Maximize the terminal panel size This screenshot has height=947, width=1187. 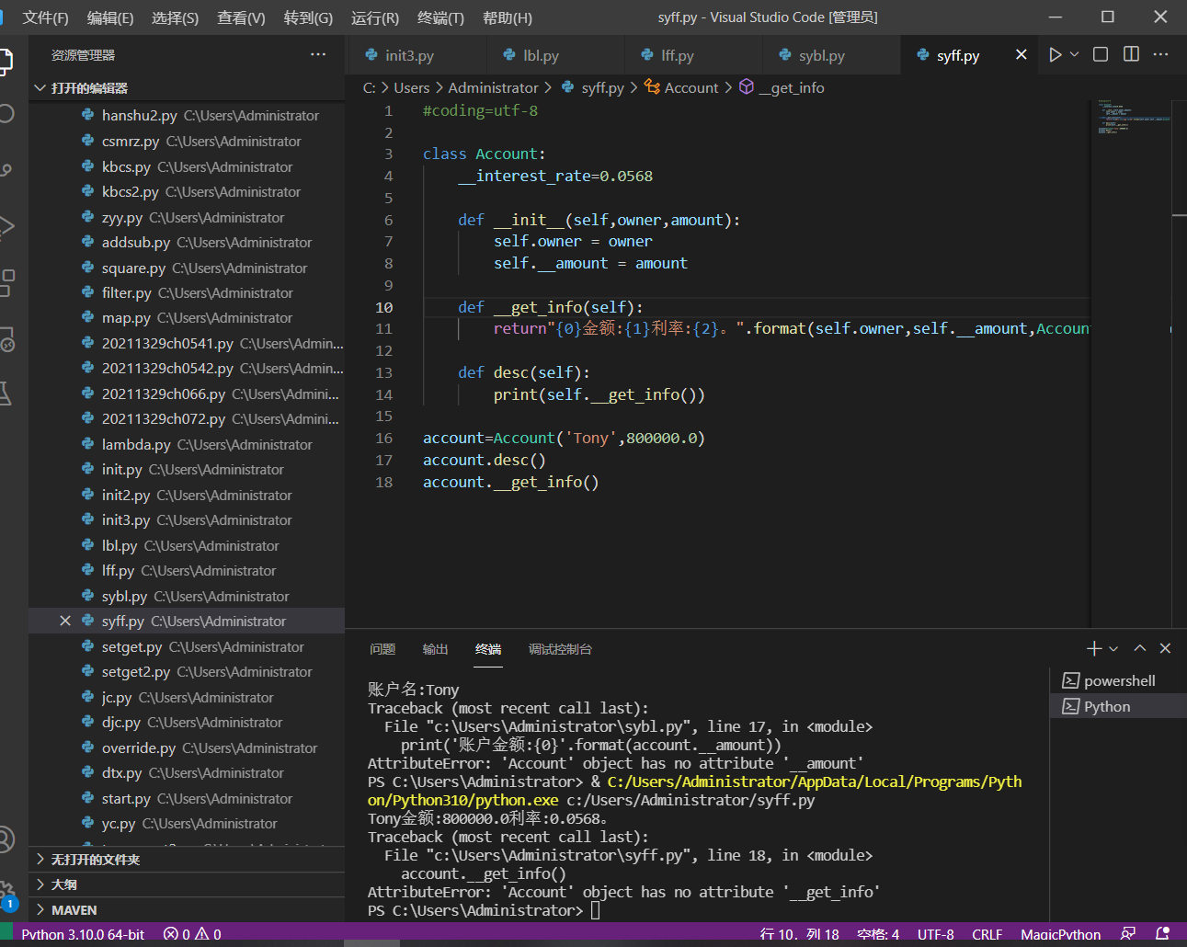(x=1140, y=648)
